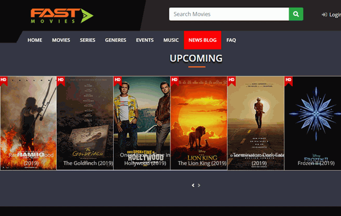
Task: Click HD badge on The Lion King poster
Action: click(174, 81)
